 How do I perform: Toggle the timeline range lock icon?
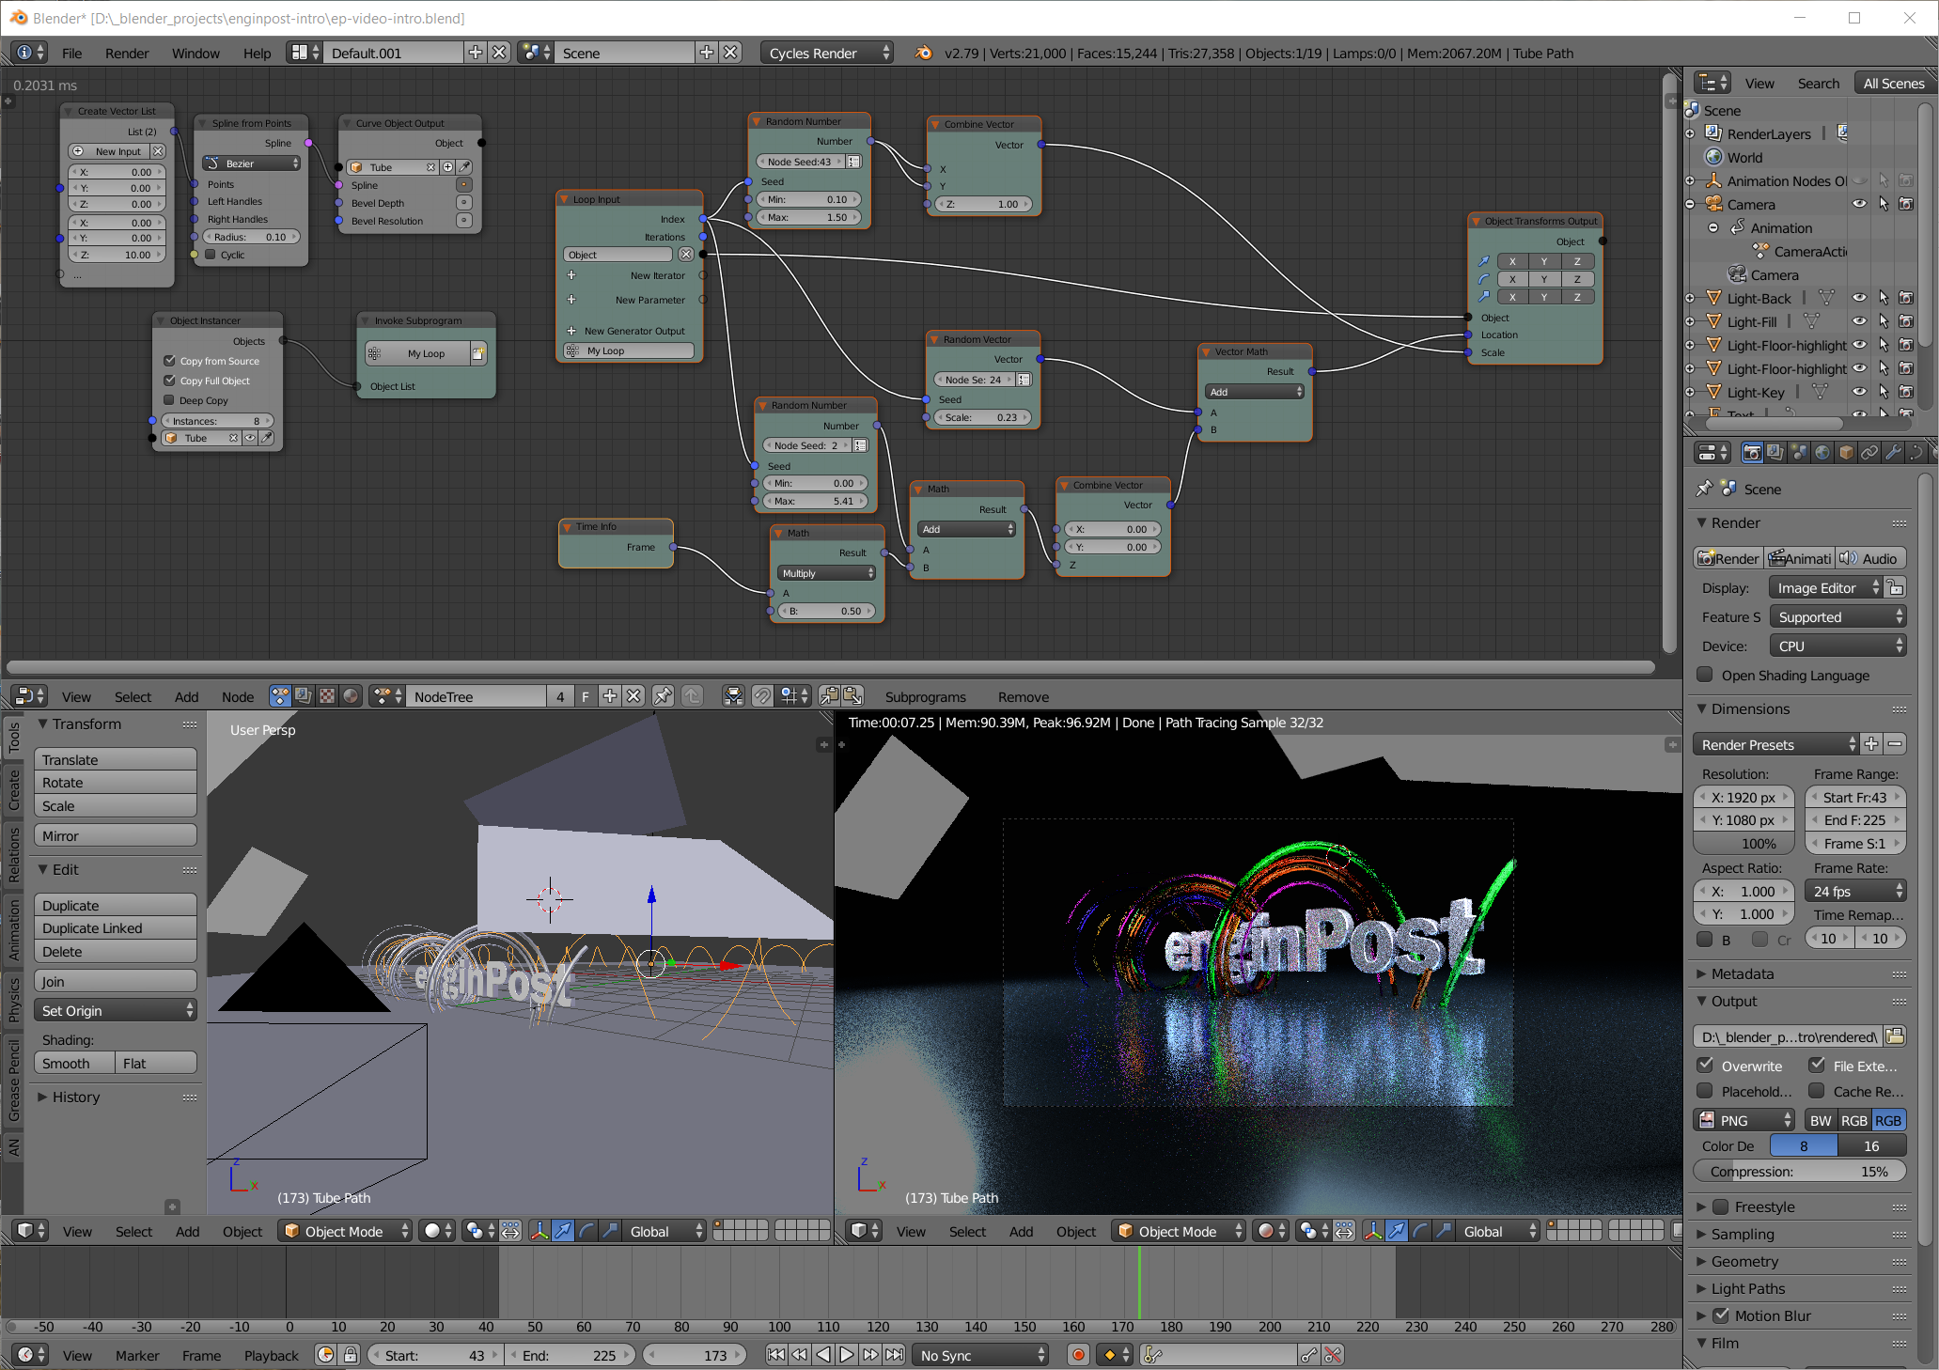pyautogui.click(x=351, y=1354)
